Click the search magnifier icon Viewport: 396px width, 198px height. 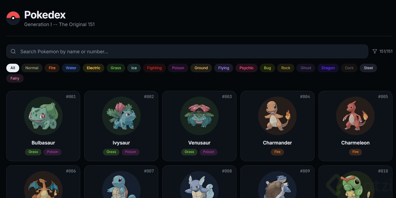coord(13,51)
